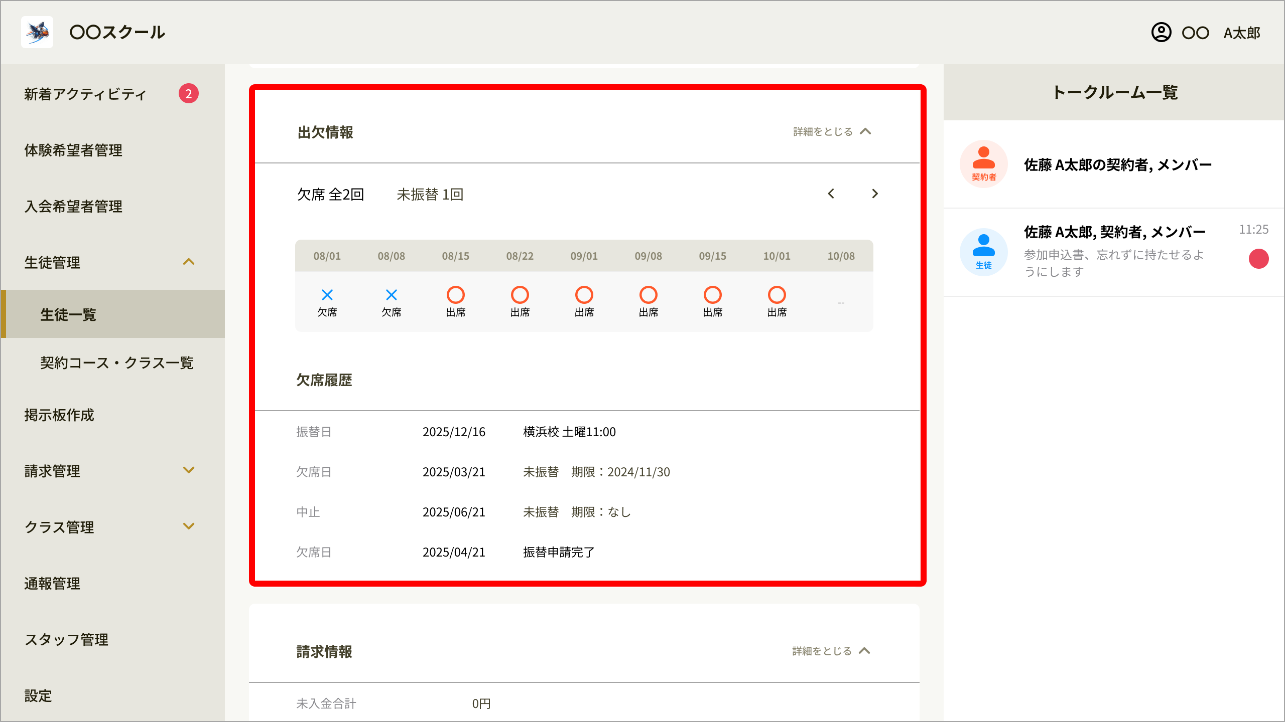The width and height of the screenshot is (1285, 722).
Task: Click the 11:25 message timestamp
Action: 1253,230
